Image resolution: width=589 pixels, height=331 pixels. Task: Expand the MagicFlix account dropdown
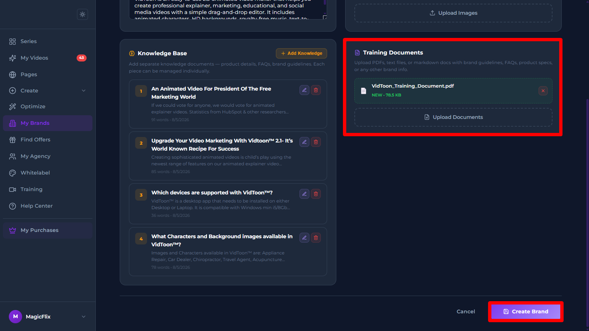pyautogui.click(x=84, y=317)
